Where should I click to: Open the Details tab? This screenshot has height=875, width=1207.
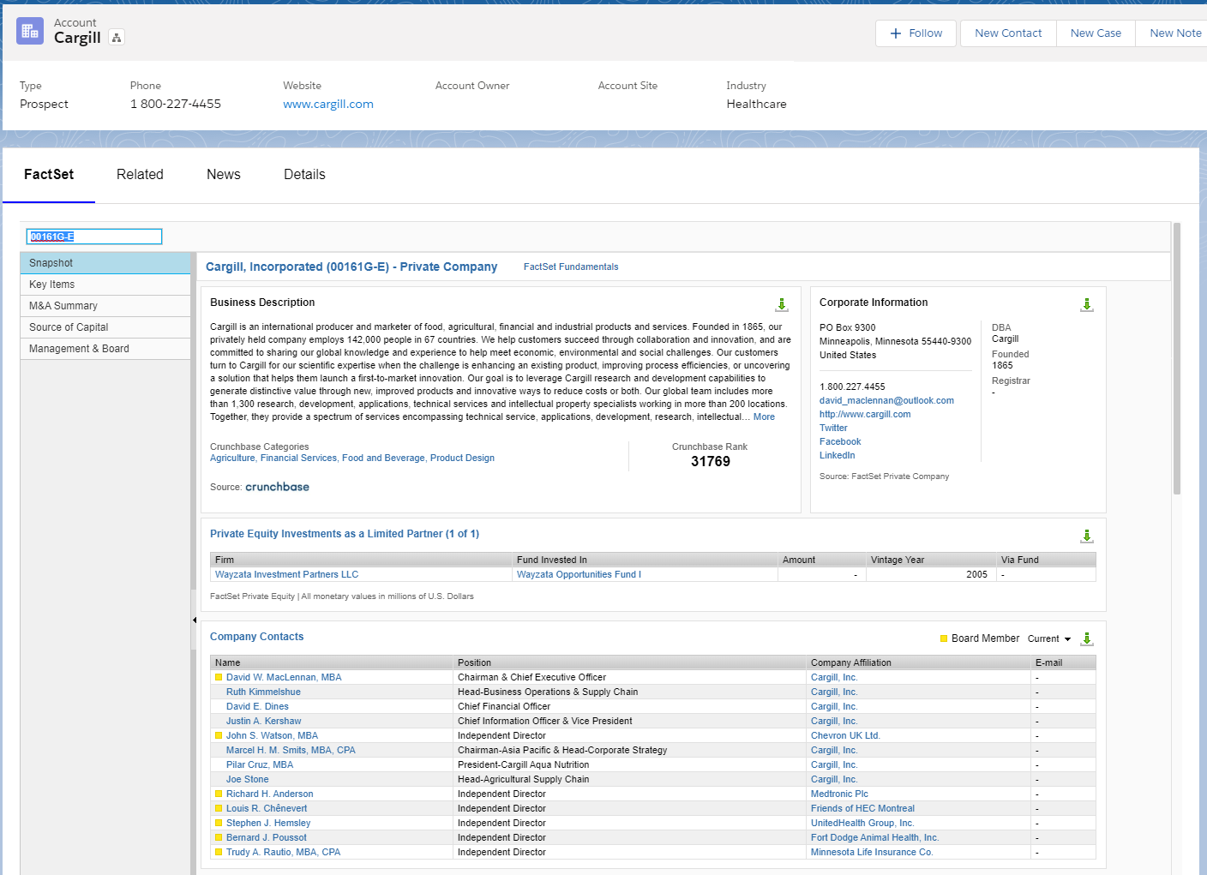pos(304,175)
